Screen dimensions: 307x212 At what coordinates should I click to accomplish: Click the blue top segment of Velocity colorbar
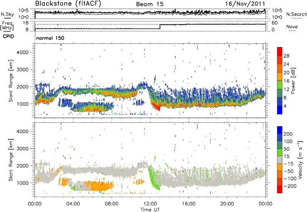(x=280, y=130)
